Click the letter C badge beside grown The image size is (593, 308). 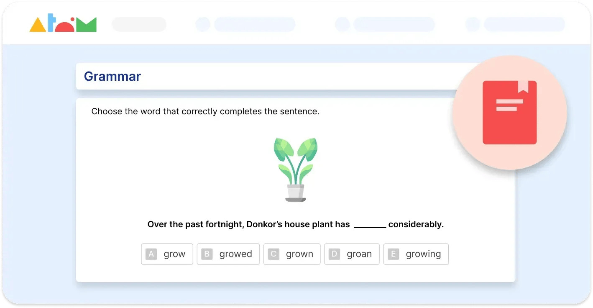[x=273, y=254]
